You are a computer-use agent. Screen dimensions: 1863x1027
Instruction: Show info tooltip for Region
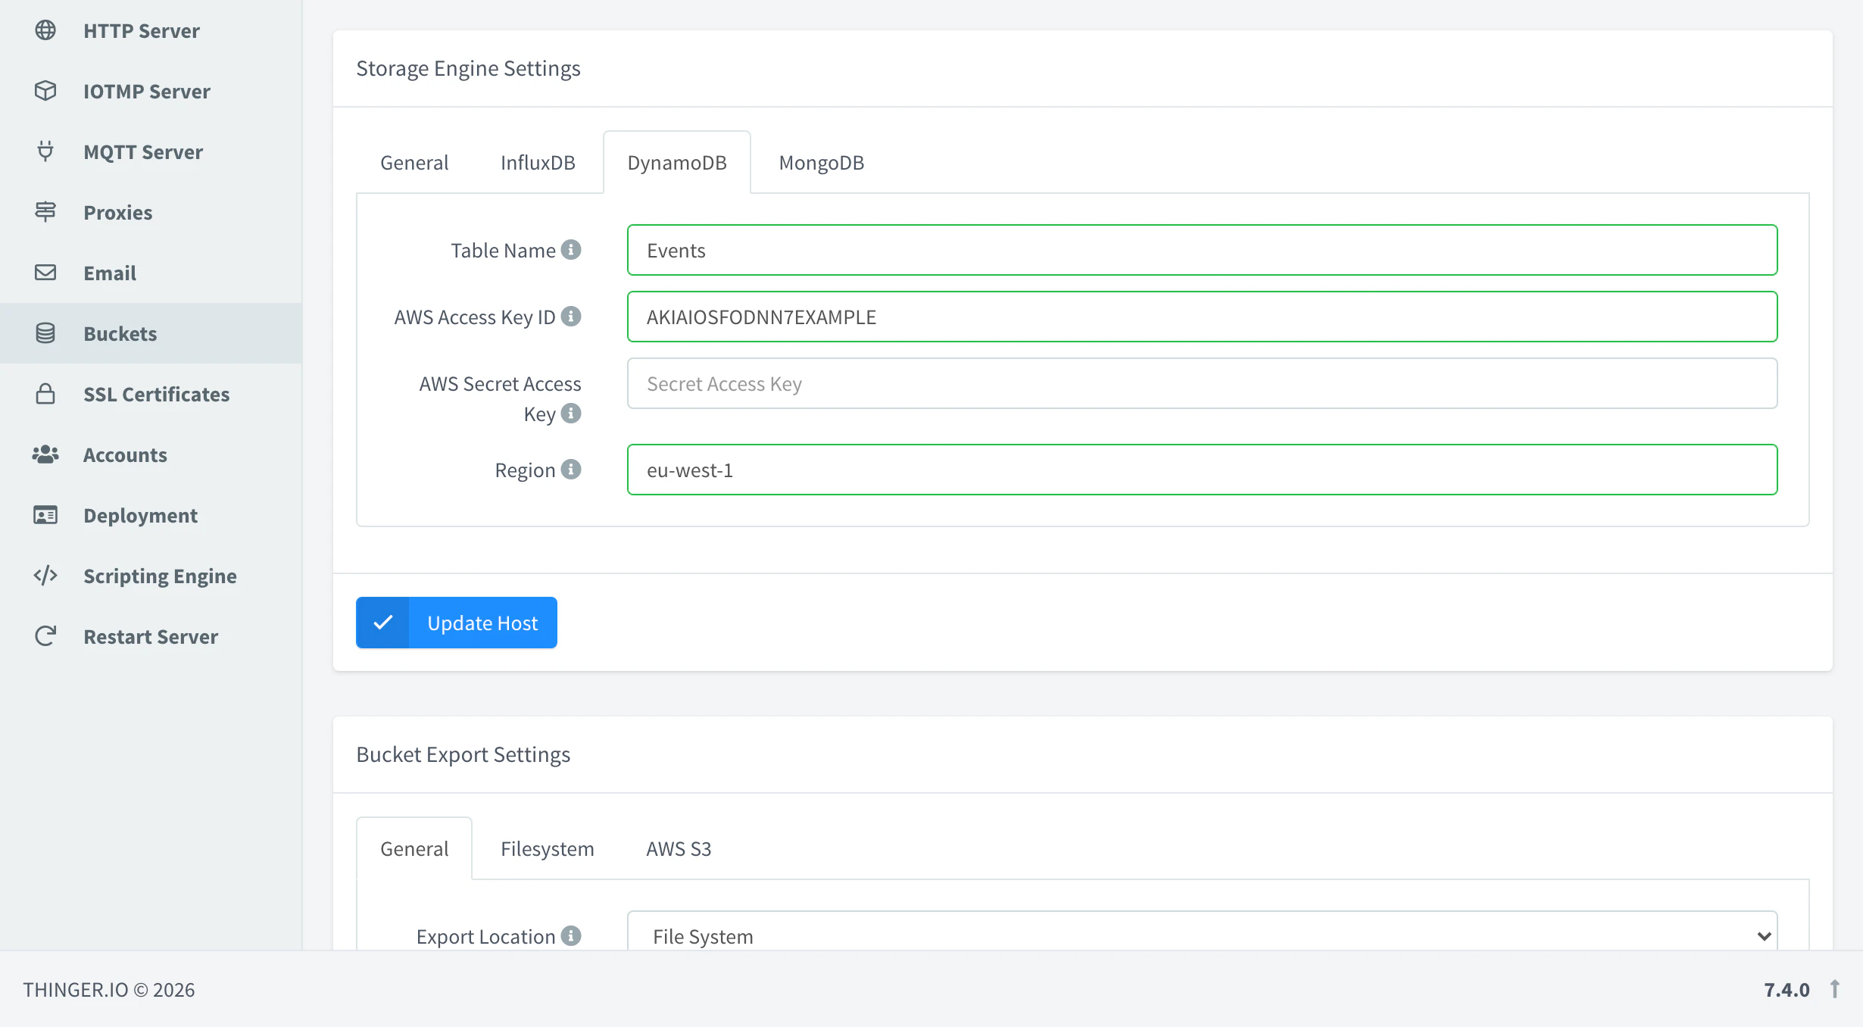click(571, 469)
